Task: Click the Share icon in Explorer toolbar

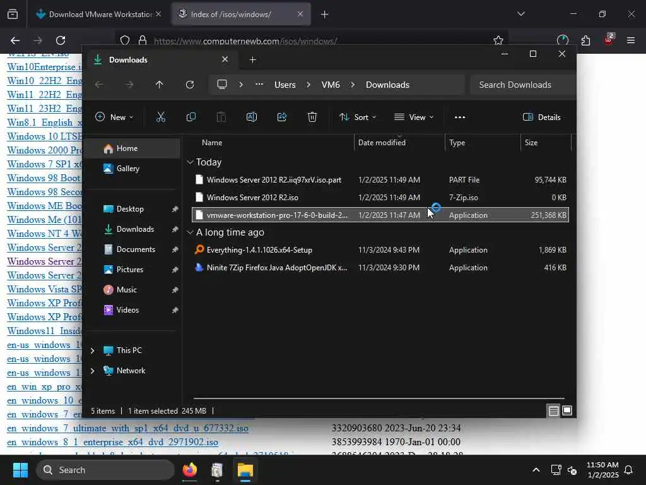Action: (x=282, y=117)
